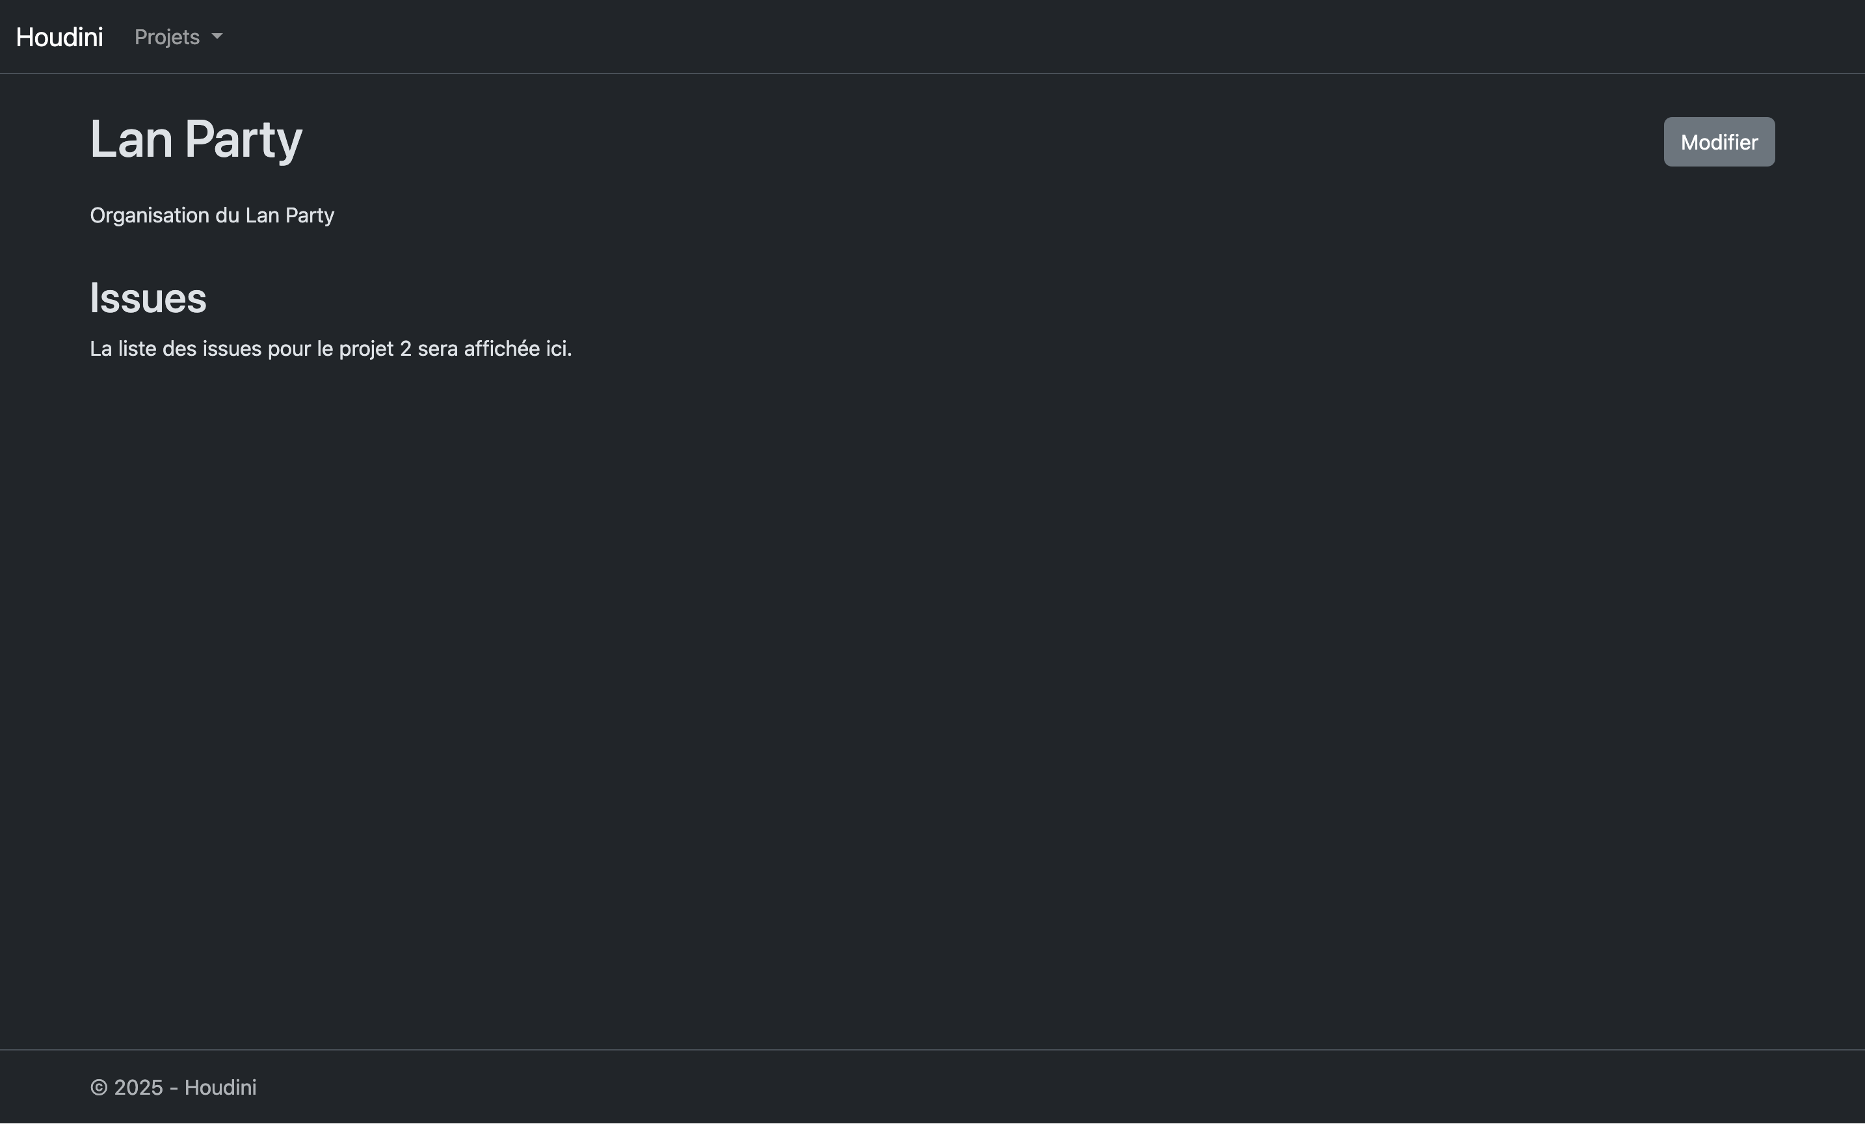The height and width of the screenshot is (1124, 1865).
Task: Click the year 2025 in the footer
Action: (139, 1088)
